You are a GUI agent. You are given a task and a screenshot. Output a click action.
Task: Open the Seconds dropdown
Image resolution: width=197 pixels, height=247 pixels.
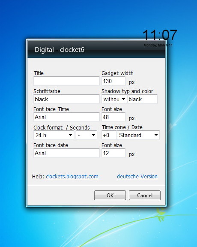[x=87, y=135]
